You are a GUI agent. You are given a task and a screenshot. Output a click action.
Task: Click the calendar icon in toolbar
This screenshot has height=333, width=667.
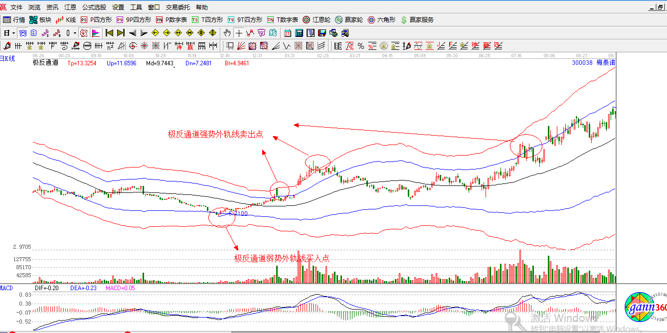[288, 33]
